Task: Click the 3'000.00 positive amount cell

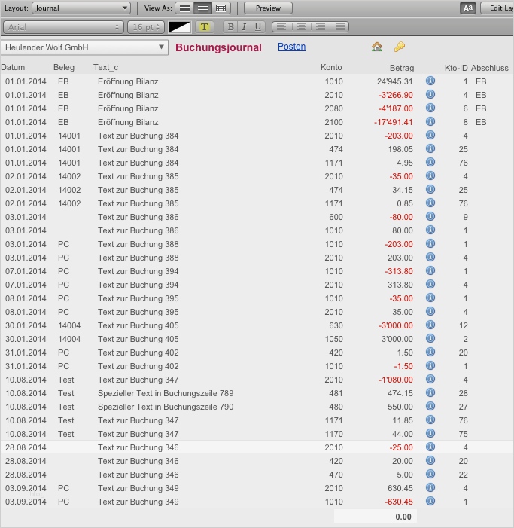Action: coord(397,339)
